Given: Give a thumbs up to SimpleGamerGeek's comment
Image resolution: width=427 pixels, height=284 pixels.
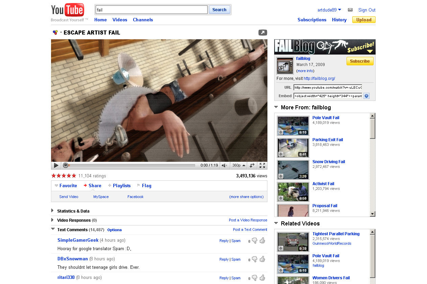Looking at the screenshot, I should (262, 241).
